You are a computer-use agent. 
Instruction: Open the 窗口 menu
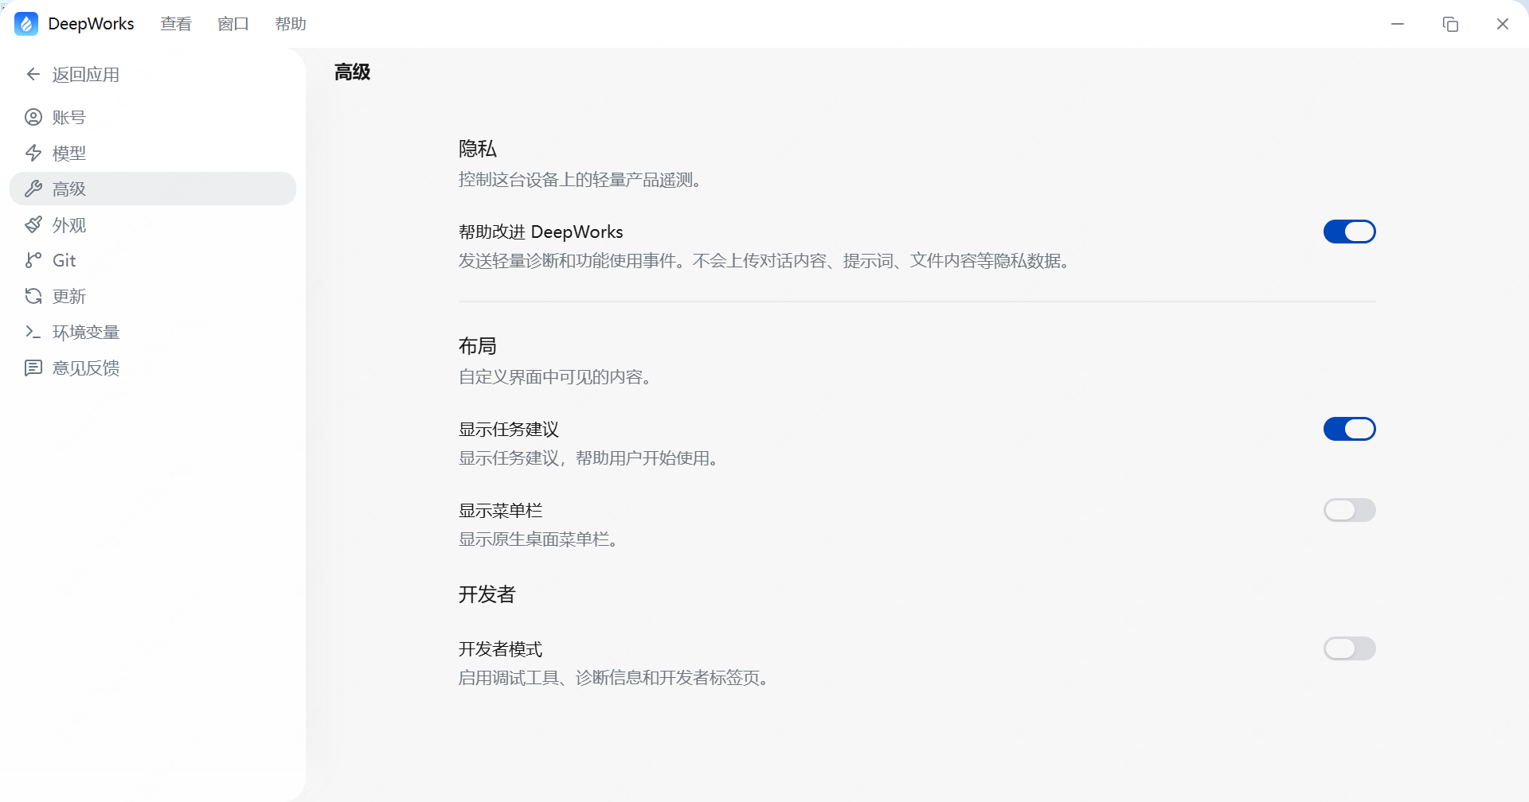pos(233,24)
